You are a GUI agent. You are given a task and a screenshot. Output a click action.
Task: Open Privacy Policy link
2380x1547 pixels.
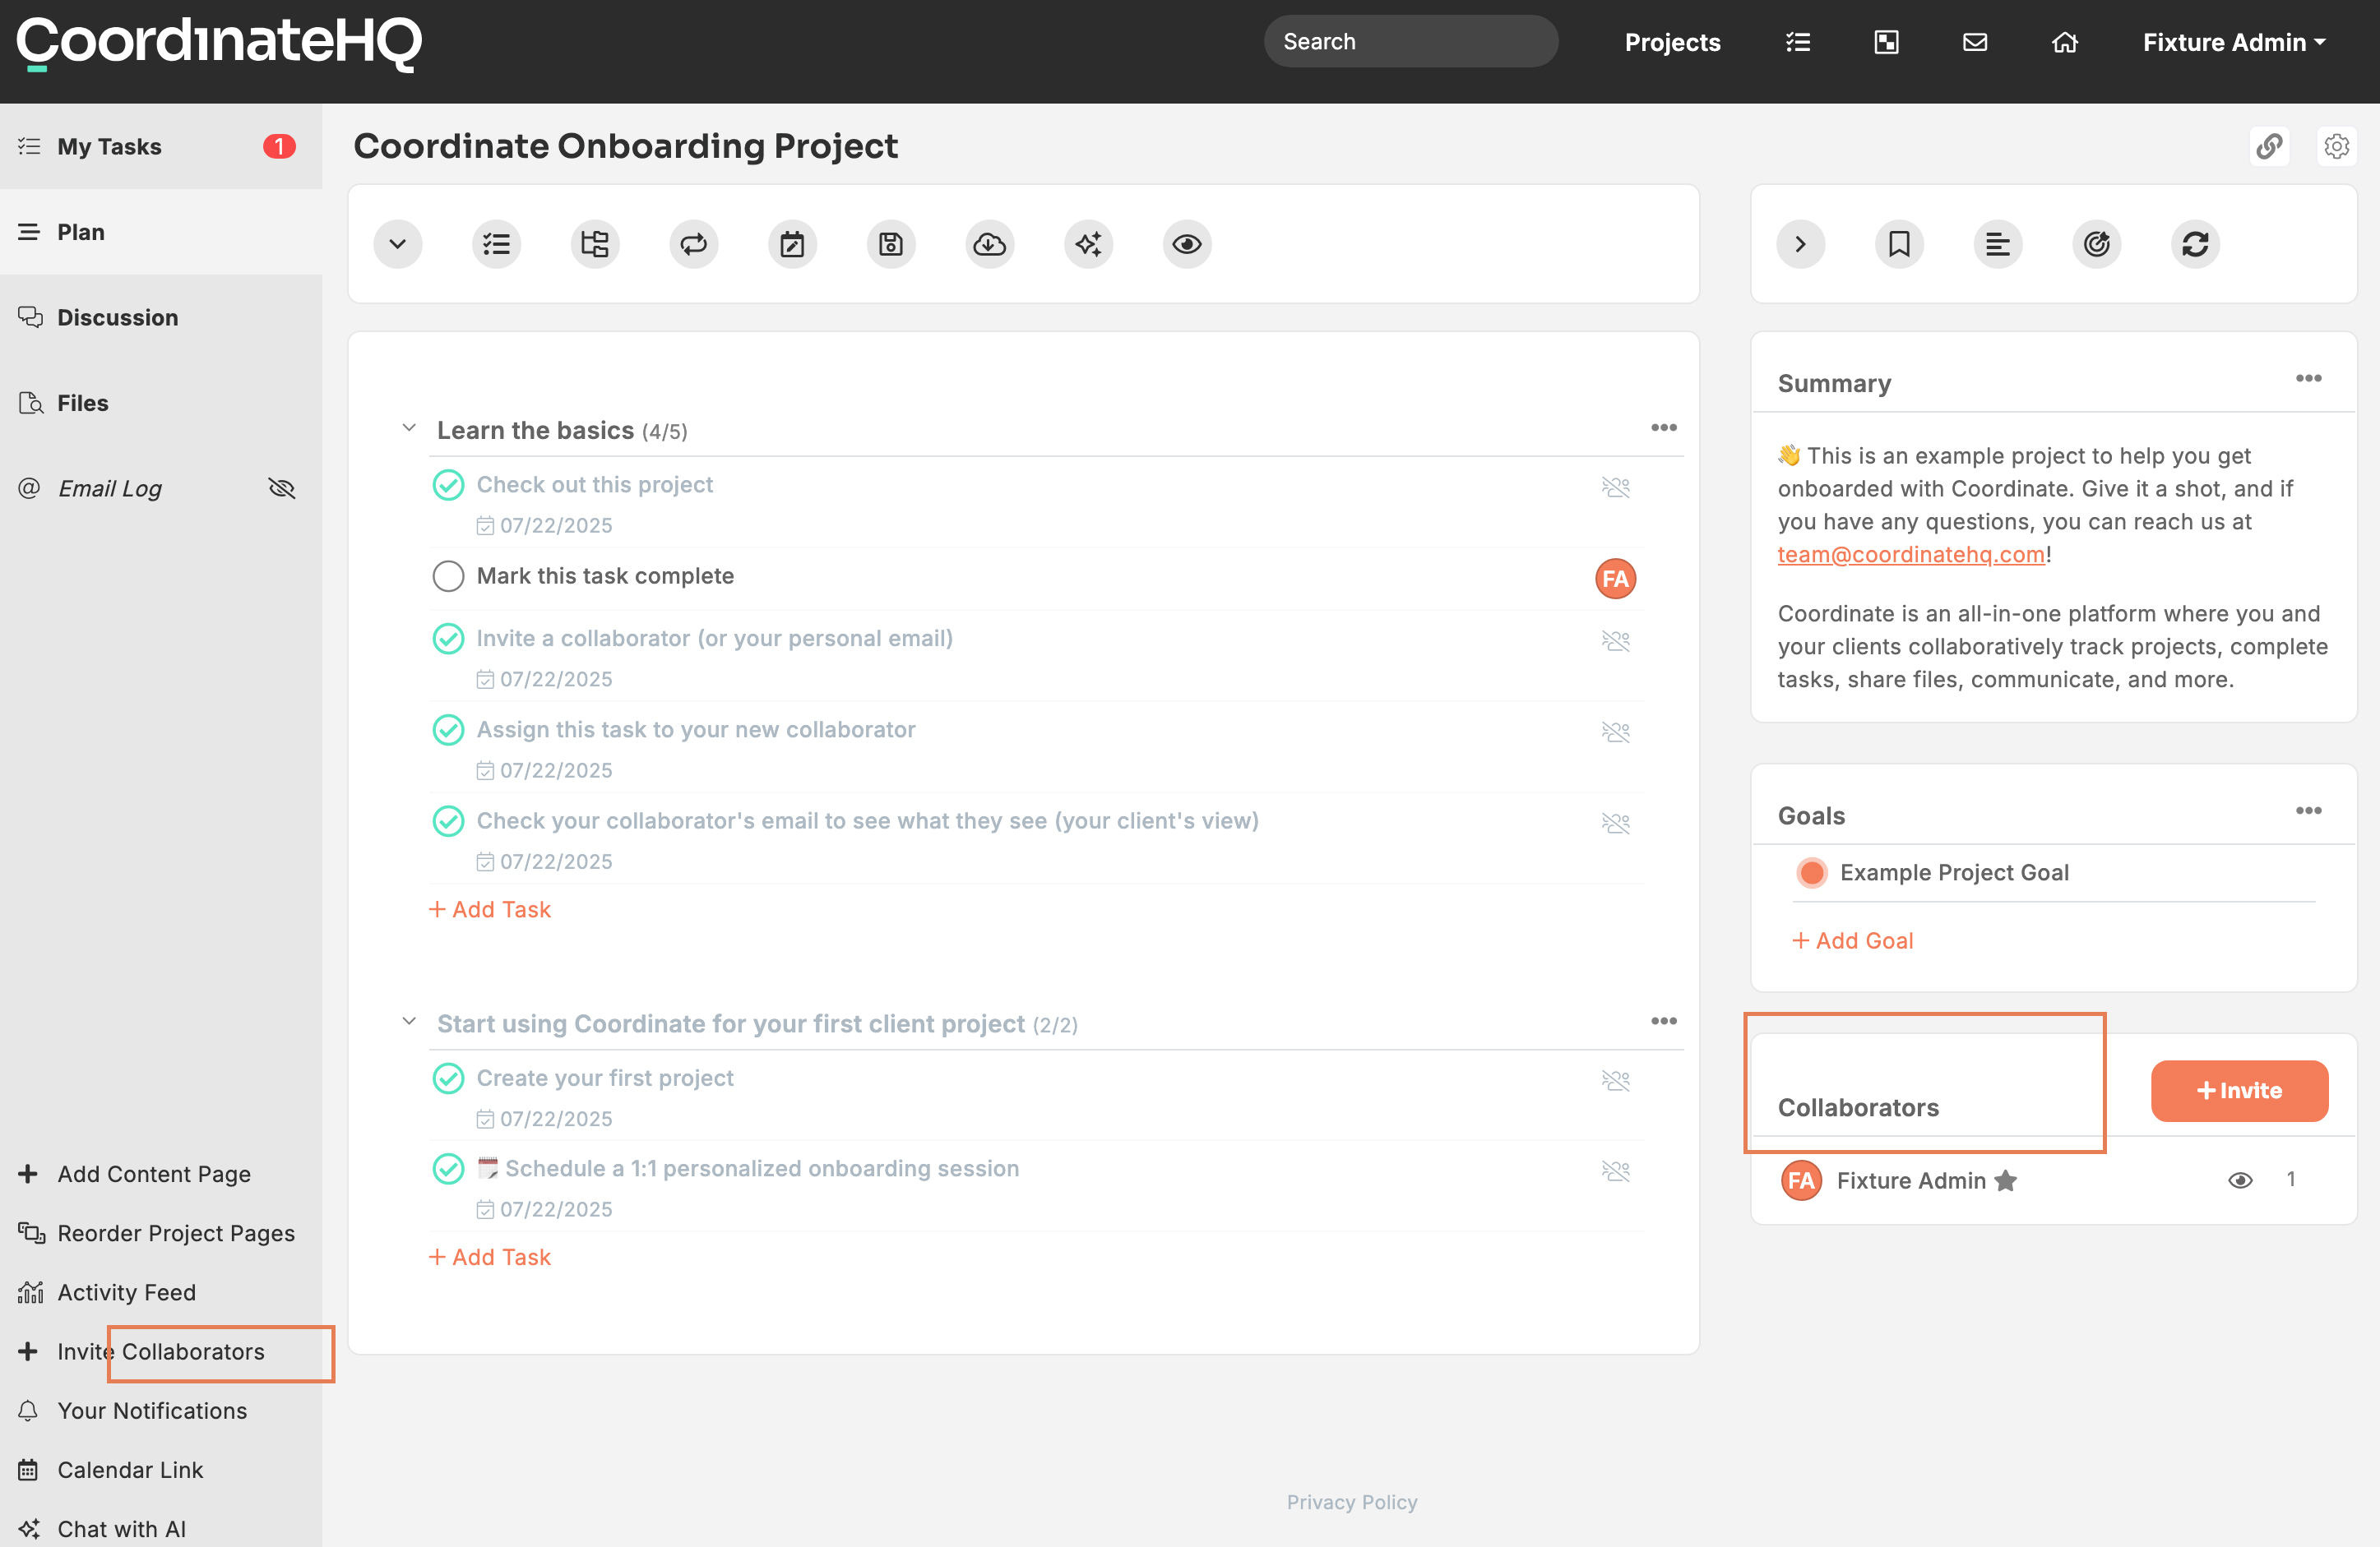1352,1502
